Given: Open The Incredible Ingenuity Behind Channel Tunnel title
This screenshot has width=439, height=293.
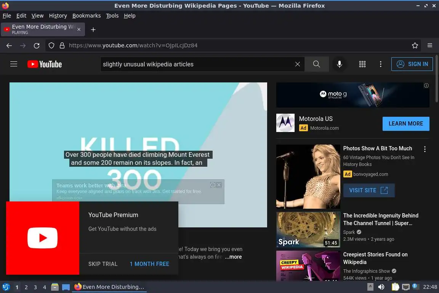Looking at the screenshot, I should pos(381,219).
